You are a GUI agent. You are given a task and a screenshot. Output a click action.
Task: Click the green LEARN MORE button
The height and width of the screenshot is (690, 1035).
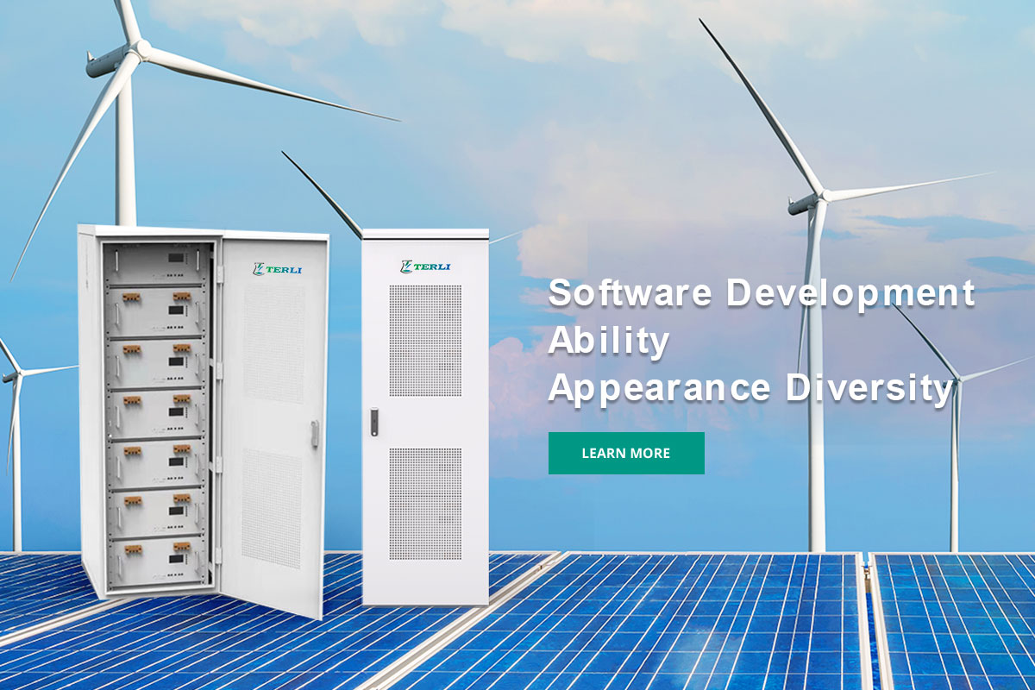tap(626, 453)
